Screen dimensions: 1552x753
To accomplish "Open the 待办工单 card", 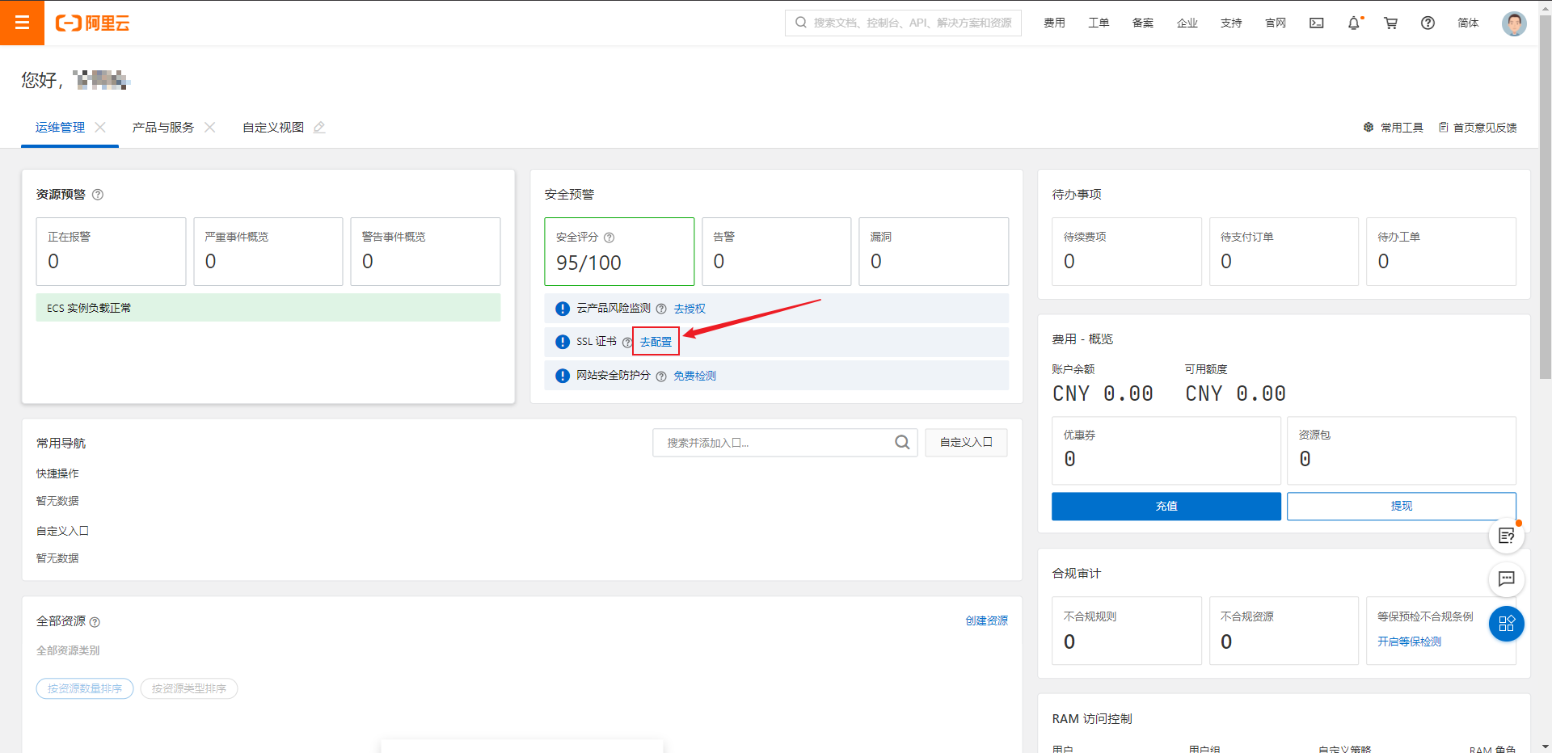I will tap(1441, 251).
